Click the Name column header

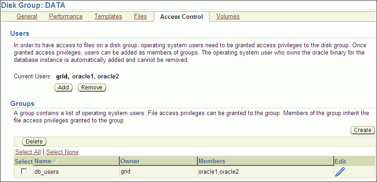(43, 161)
